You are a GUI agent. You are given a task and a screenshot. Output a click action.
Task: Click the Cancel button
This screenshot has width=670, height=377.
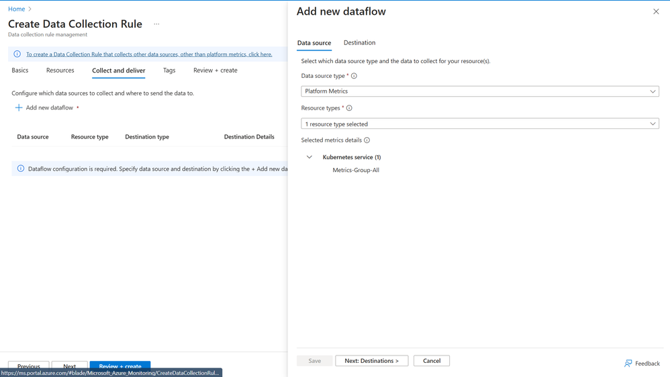pyautogui.click(x=432, y=361)
